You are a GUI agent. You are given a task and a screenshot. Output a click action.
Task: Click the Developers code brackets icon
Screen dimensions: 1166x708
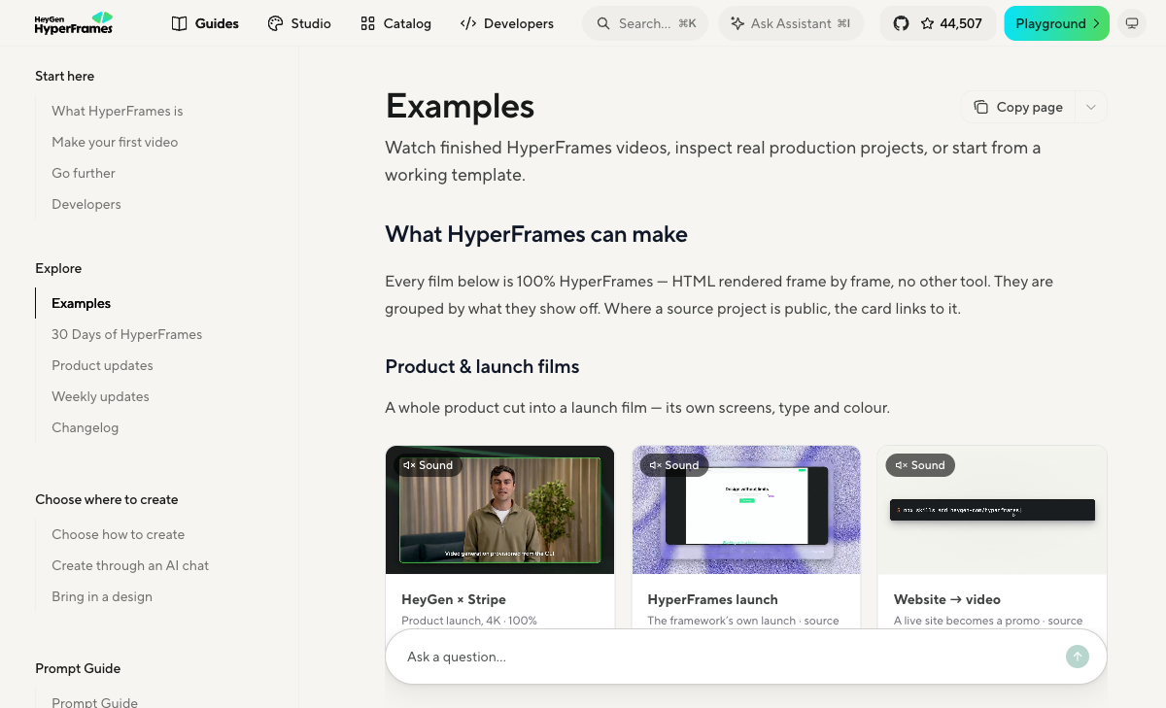click(x=468, y=23)
